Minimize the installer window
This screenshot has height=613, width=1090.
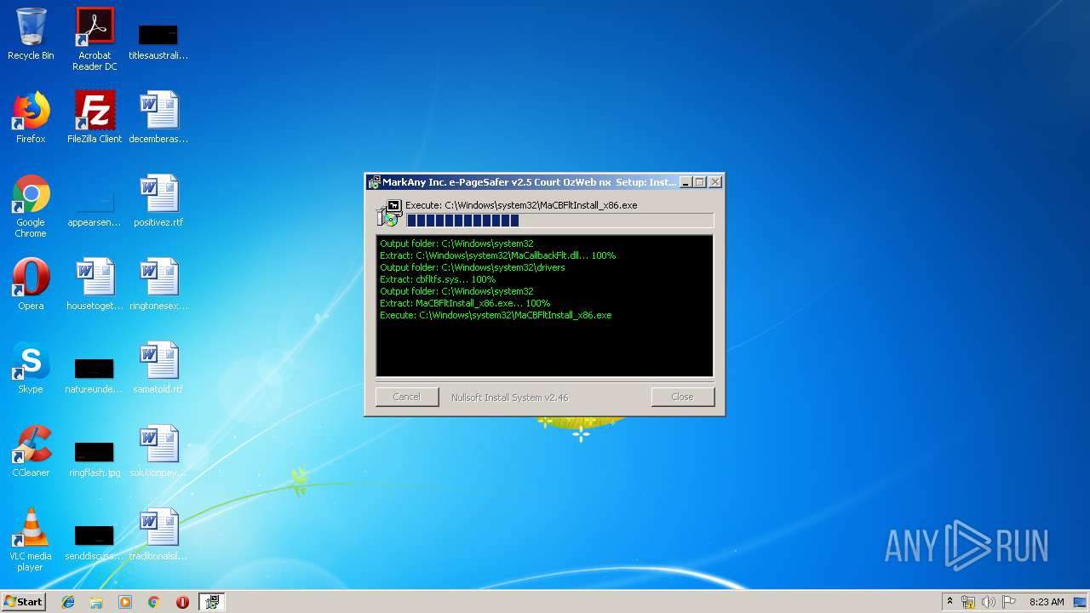tap(686, 182)
